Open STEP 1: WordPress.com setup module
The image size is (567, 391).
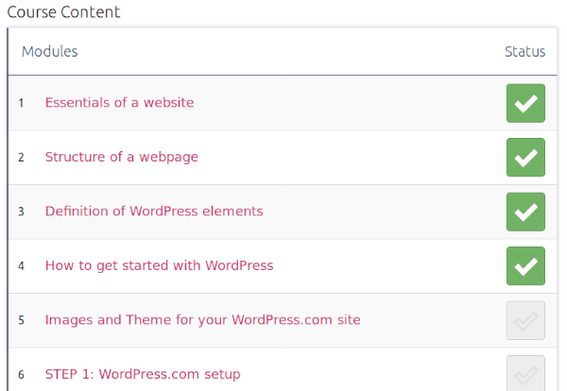coord(142,374)
